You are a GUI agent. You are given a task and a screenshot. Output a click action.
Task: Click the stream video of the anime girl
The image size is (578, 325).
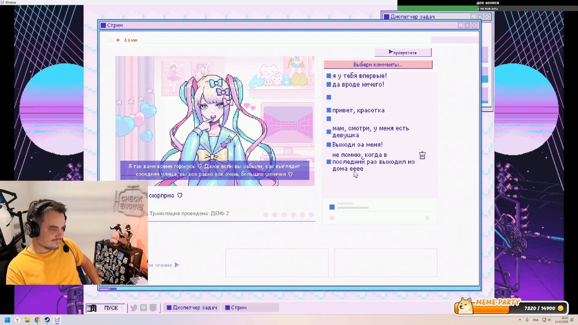click(x=215, y=121)
